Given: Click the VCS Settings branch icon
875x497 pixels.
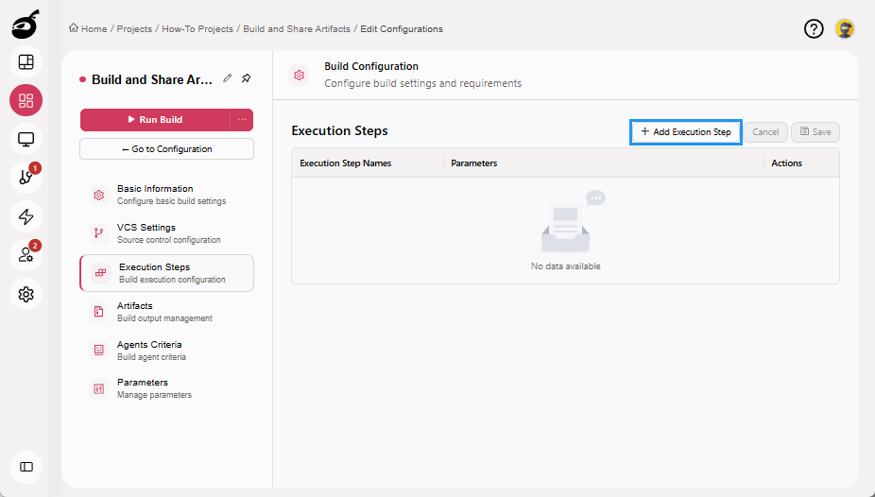Looking at the screenshot, I should click(x=99, y=233).
